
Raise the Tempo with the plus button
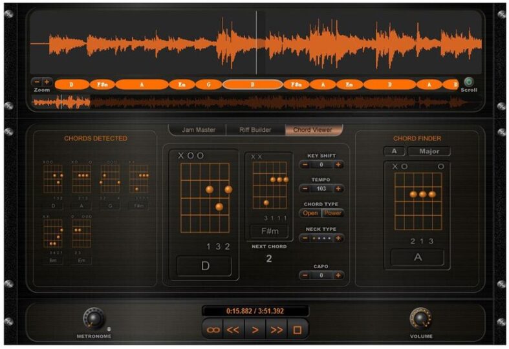(338, 189)
